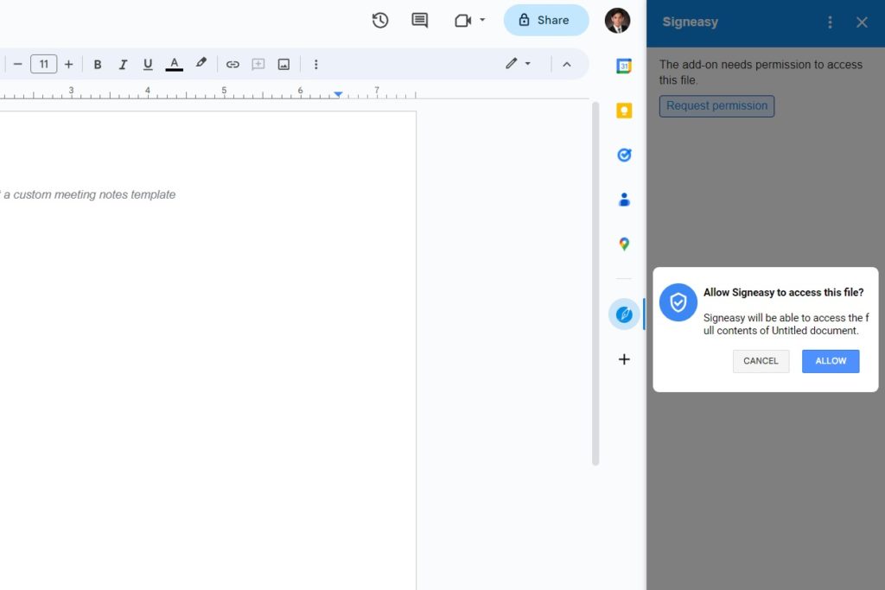Insert a link

[232, 64]
